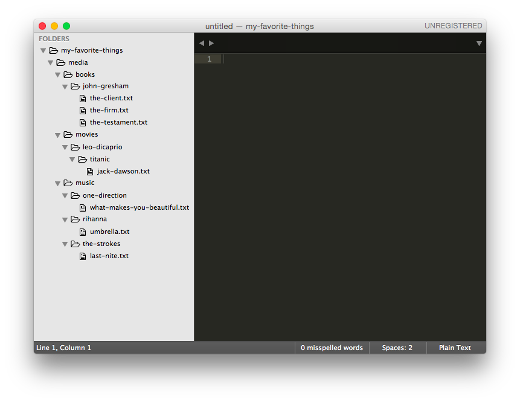Collapse the media folder
This screenshot has height=402, width=520.
coord(51,62)
